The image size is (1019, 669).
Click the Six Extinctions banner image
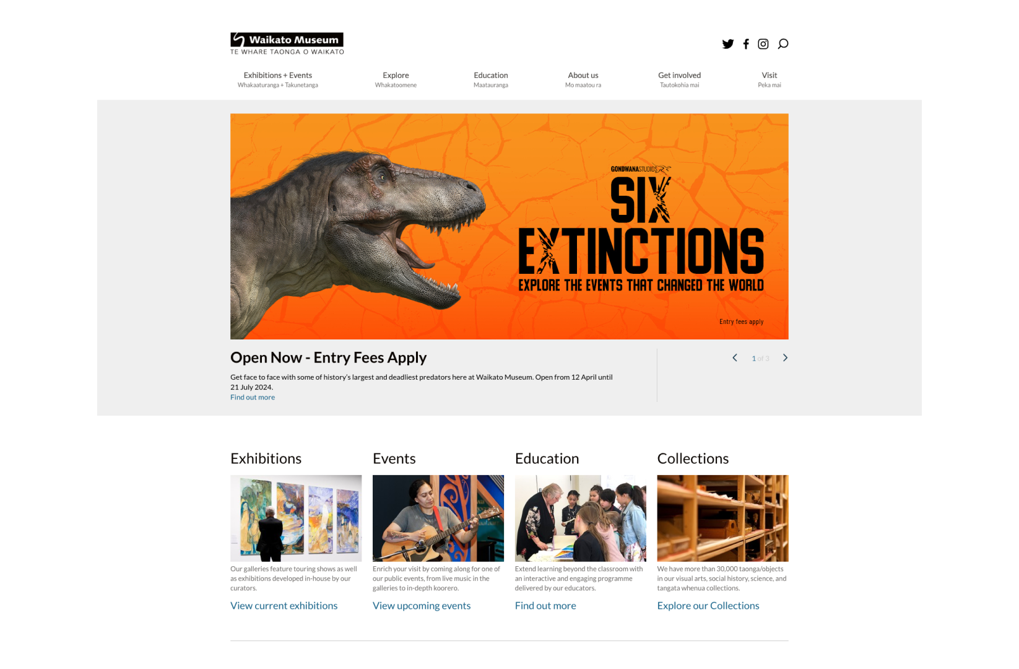[510, 226]
